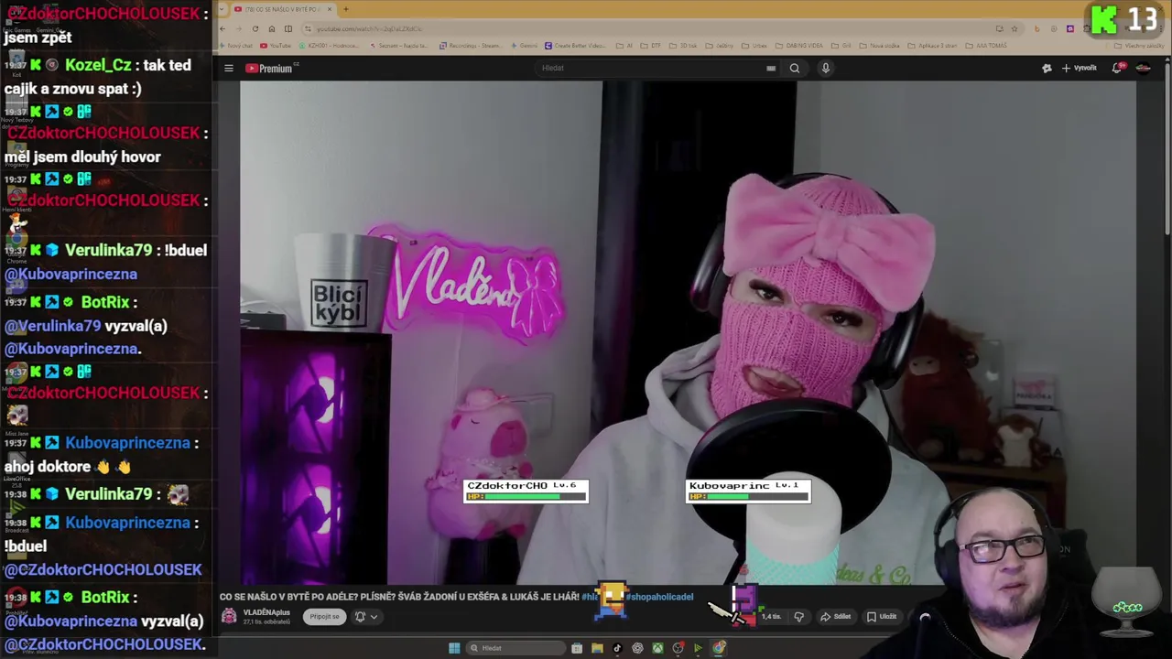This screenshot has height=659, width=1172.
Task: Click the CZdoktorCHO HP bar overlay
Action: pyautogui.click(x=526, y=492)
